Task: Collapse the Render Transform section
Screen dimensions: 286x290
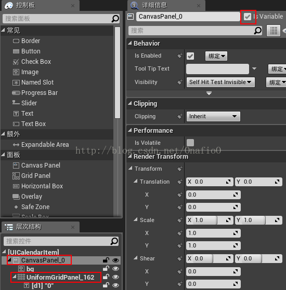Action: (130, 156)
